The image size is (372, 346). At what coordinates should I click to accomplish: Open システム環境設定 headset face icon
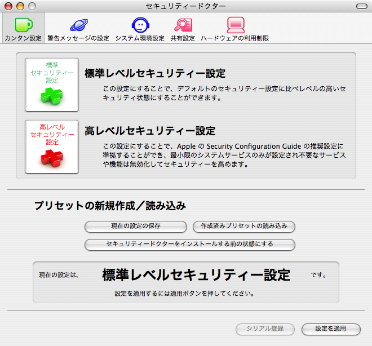coord(140,25)
